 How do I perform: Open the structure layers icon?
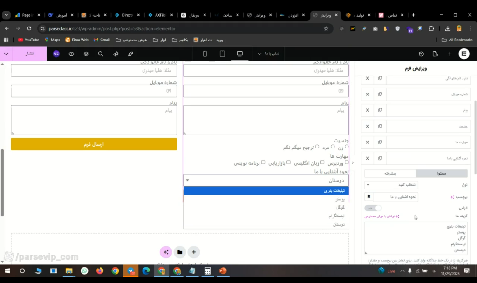[86, 54]
